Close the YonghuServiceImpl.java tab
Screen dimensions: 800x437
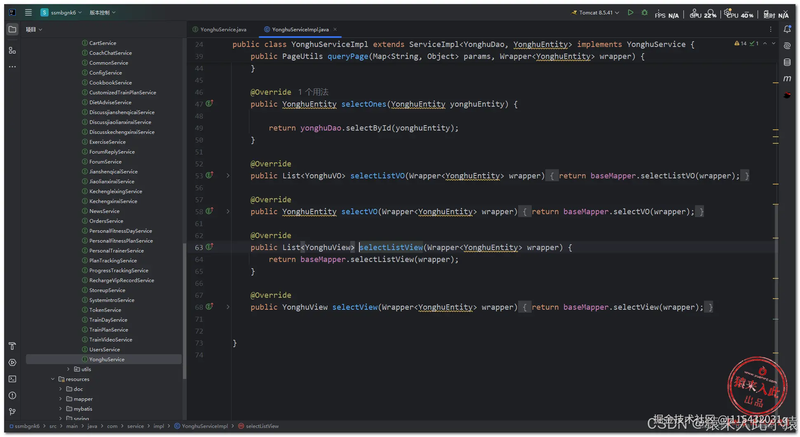click(x=335, y=29)
